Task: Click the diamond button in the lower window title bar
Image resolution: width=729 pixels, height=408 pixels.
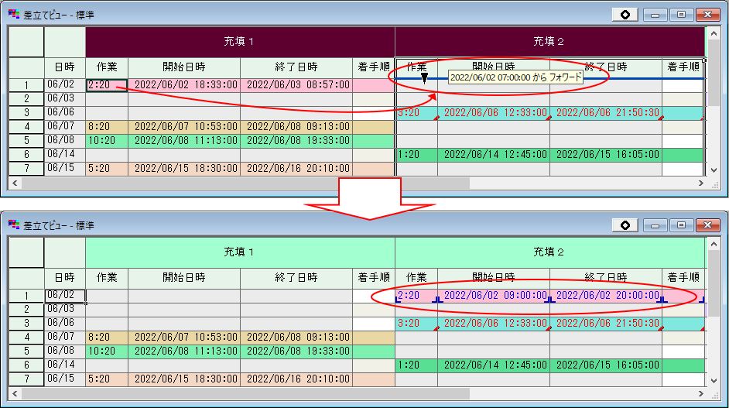Action: 625,225
